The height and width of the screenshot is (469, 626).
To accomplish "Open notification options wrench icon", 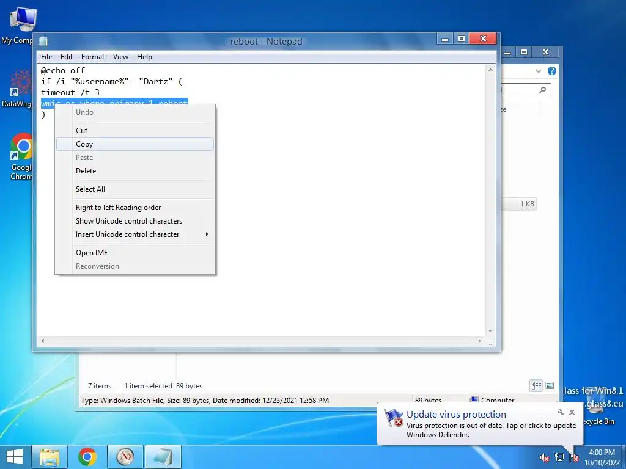I will click(x=561, y=412).
